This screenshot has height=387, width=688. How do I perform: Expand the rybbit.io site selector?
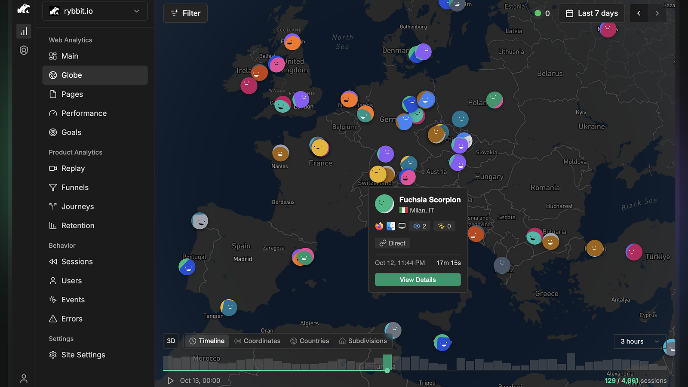(x=95, y=11)
